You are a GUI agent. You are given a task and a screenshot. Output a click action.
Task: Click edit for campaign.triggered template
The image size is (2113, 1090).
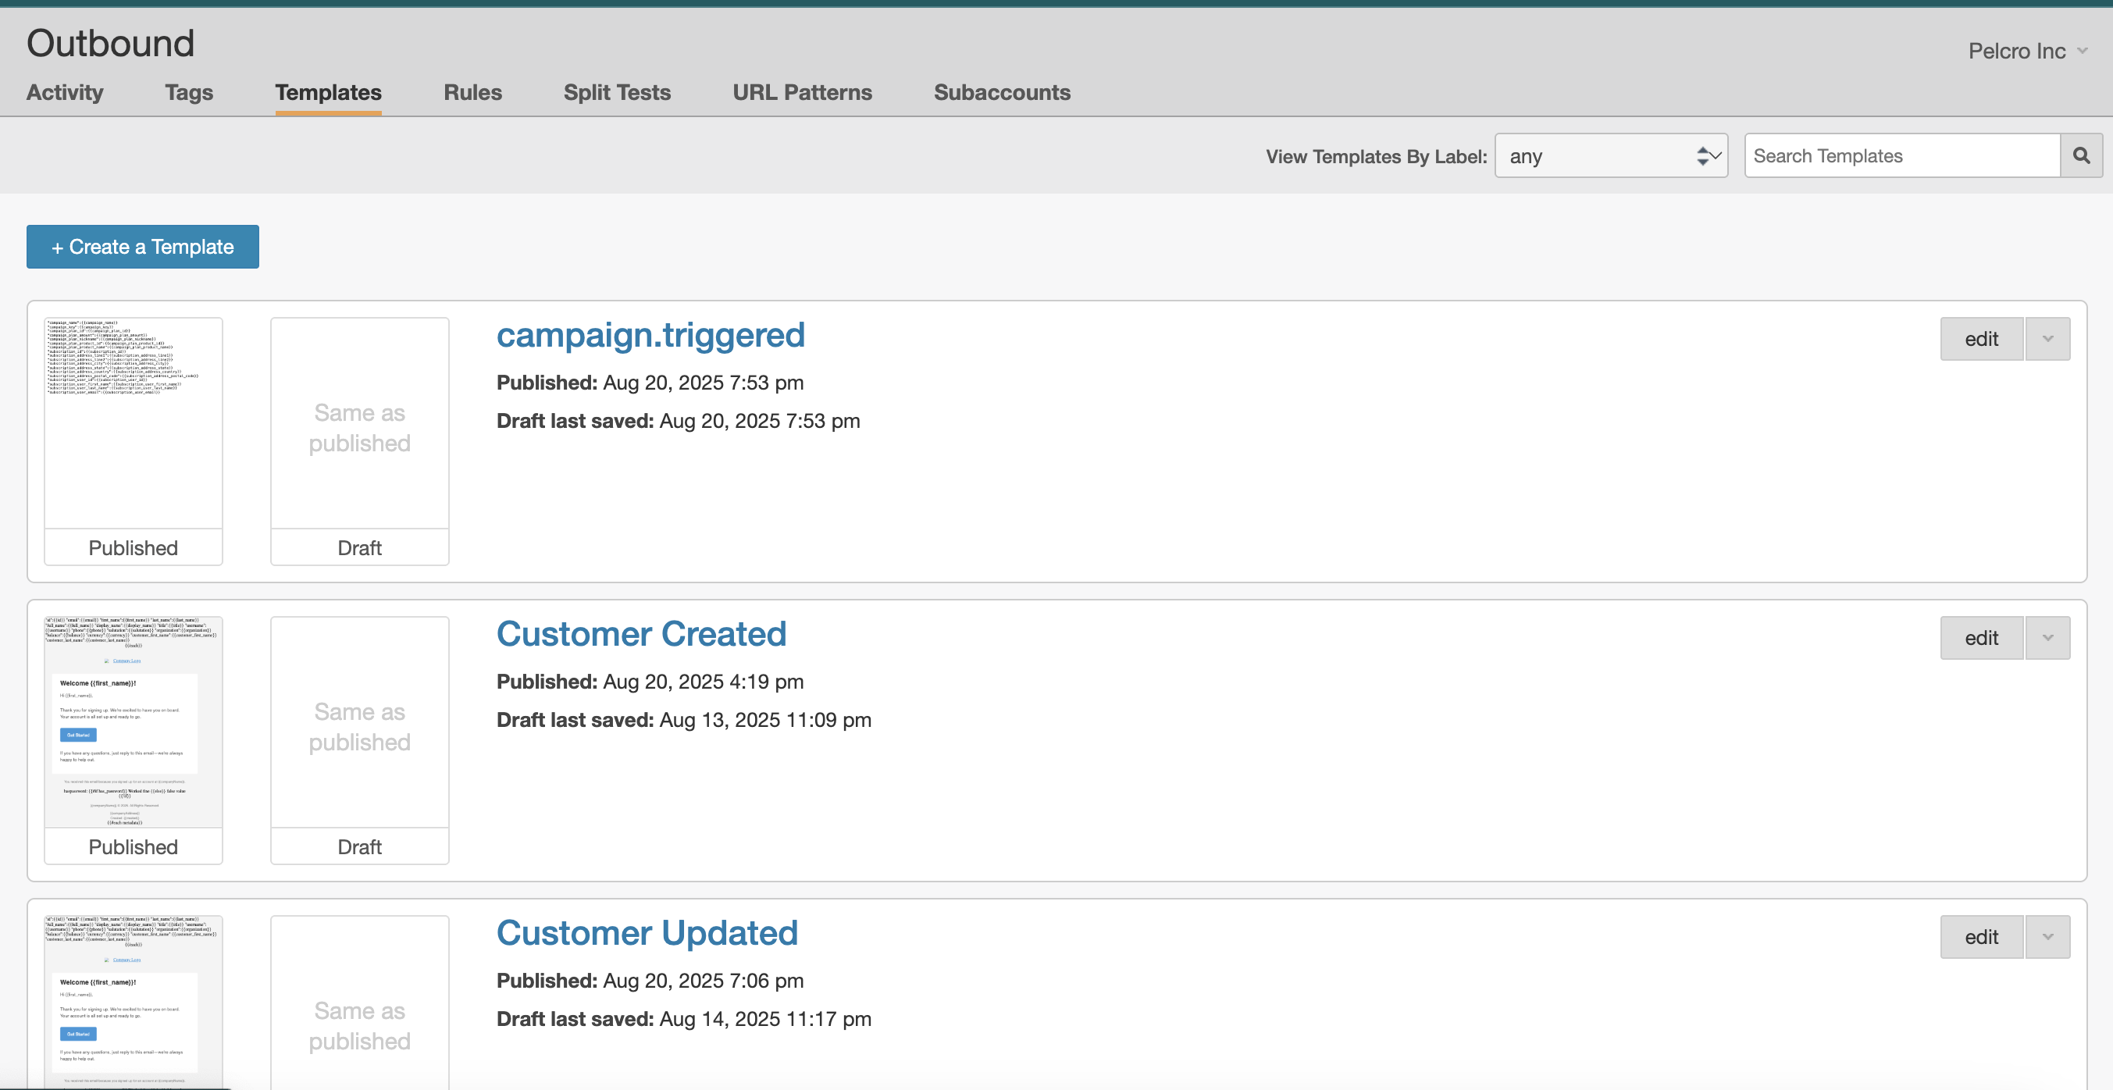click(1981, 339)
